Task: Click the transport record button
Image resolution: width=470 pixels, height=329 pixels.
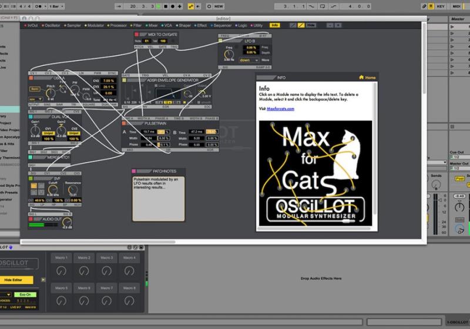Action: [x=172, y=6]
